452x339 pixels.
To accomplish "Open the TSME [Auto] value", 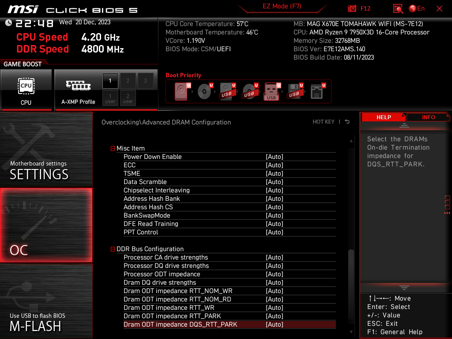I will [275, 173].
